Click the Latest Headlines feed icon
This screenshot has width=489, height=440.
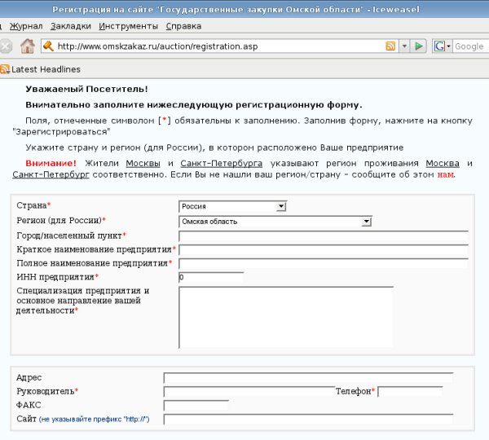pyautogui.click(x=6, y=69)
